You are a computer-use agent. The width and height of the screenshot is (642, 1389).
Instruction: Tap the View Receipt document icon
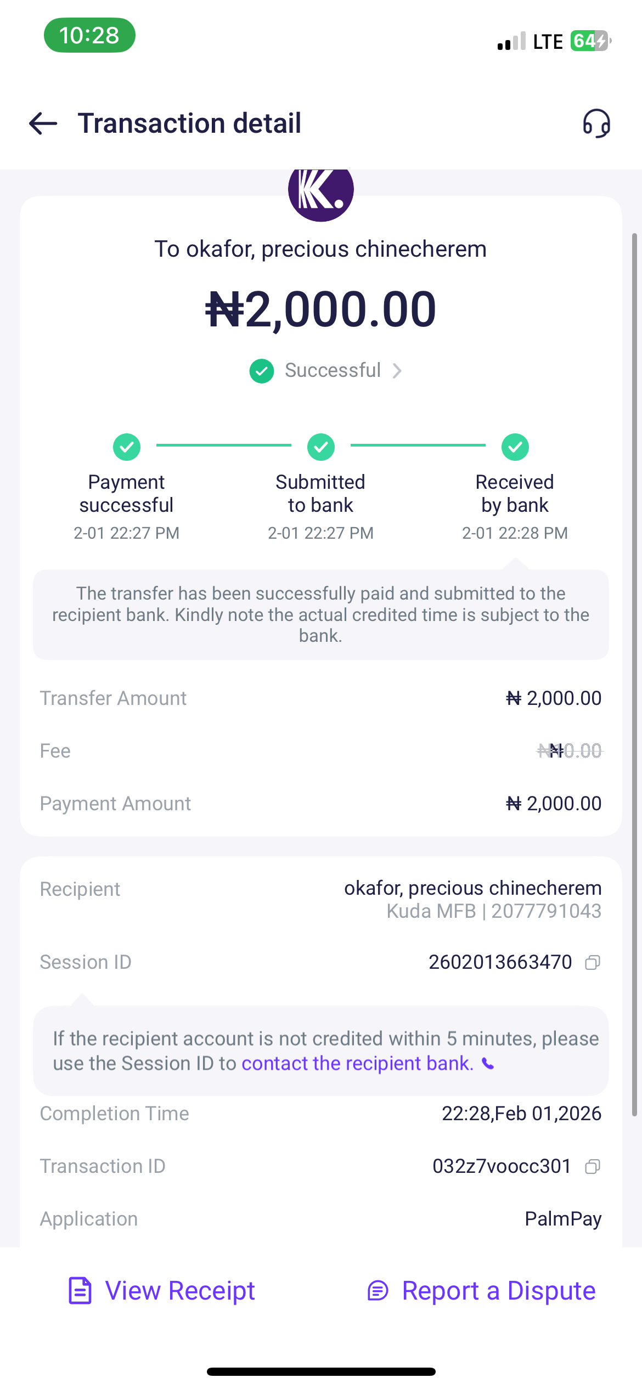point(80,1290)
